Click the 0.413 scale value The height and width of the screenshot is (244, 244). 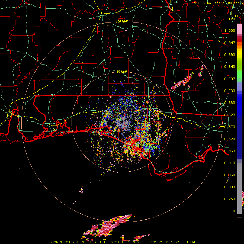point(230,163)
